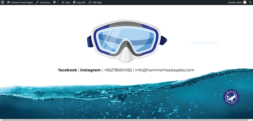Click the phone number +962786614182
The image size is (253, 121).
(x=118, y=70)
